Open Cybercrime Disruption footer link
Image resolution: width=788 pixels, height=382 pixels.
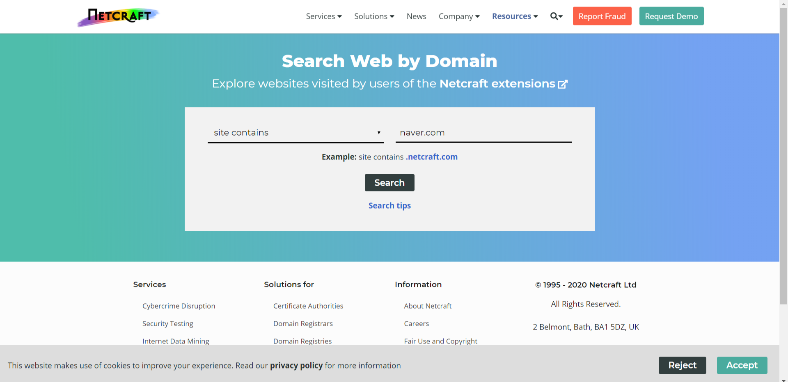click(x=179, y=306)
